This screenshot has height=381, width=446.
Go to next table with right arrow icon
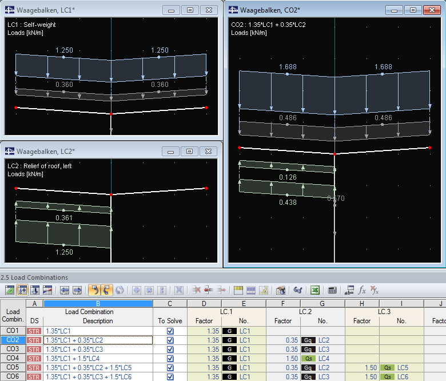[x=77, y=290]
